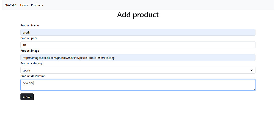Screen dimensions: 275x130
Task: Click the chevron arrow in category select
Action: (252, 70)
